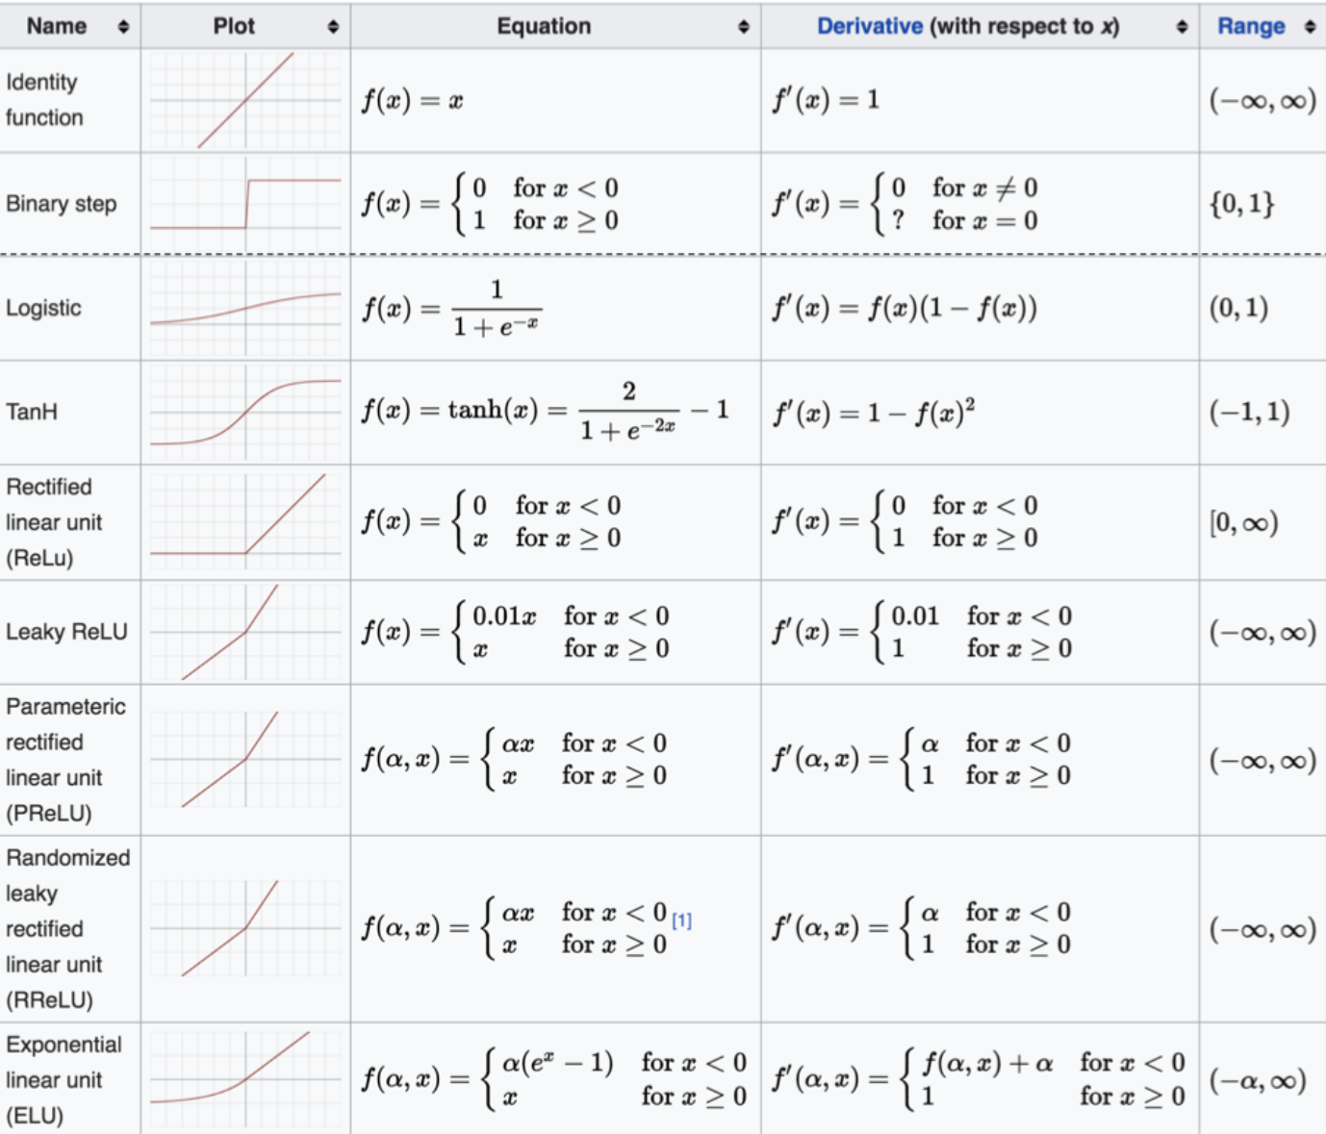Sort table by the Range column arrows

point(1310,27)
